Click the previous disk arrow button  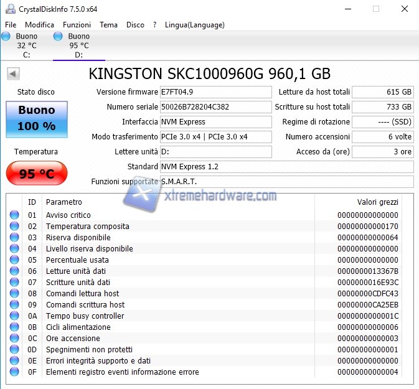point(12,74)
